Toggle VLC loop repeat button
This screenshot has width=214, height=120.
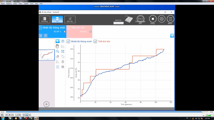[27, 115]
